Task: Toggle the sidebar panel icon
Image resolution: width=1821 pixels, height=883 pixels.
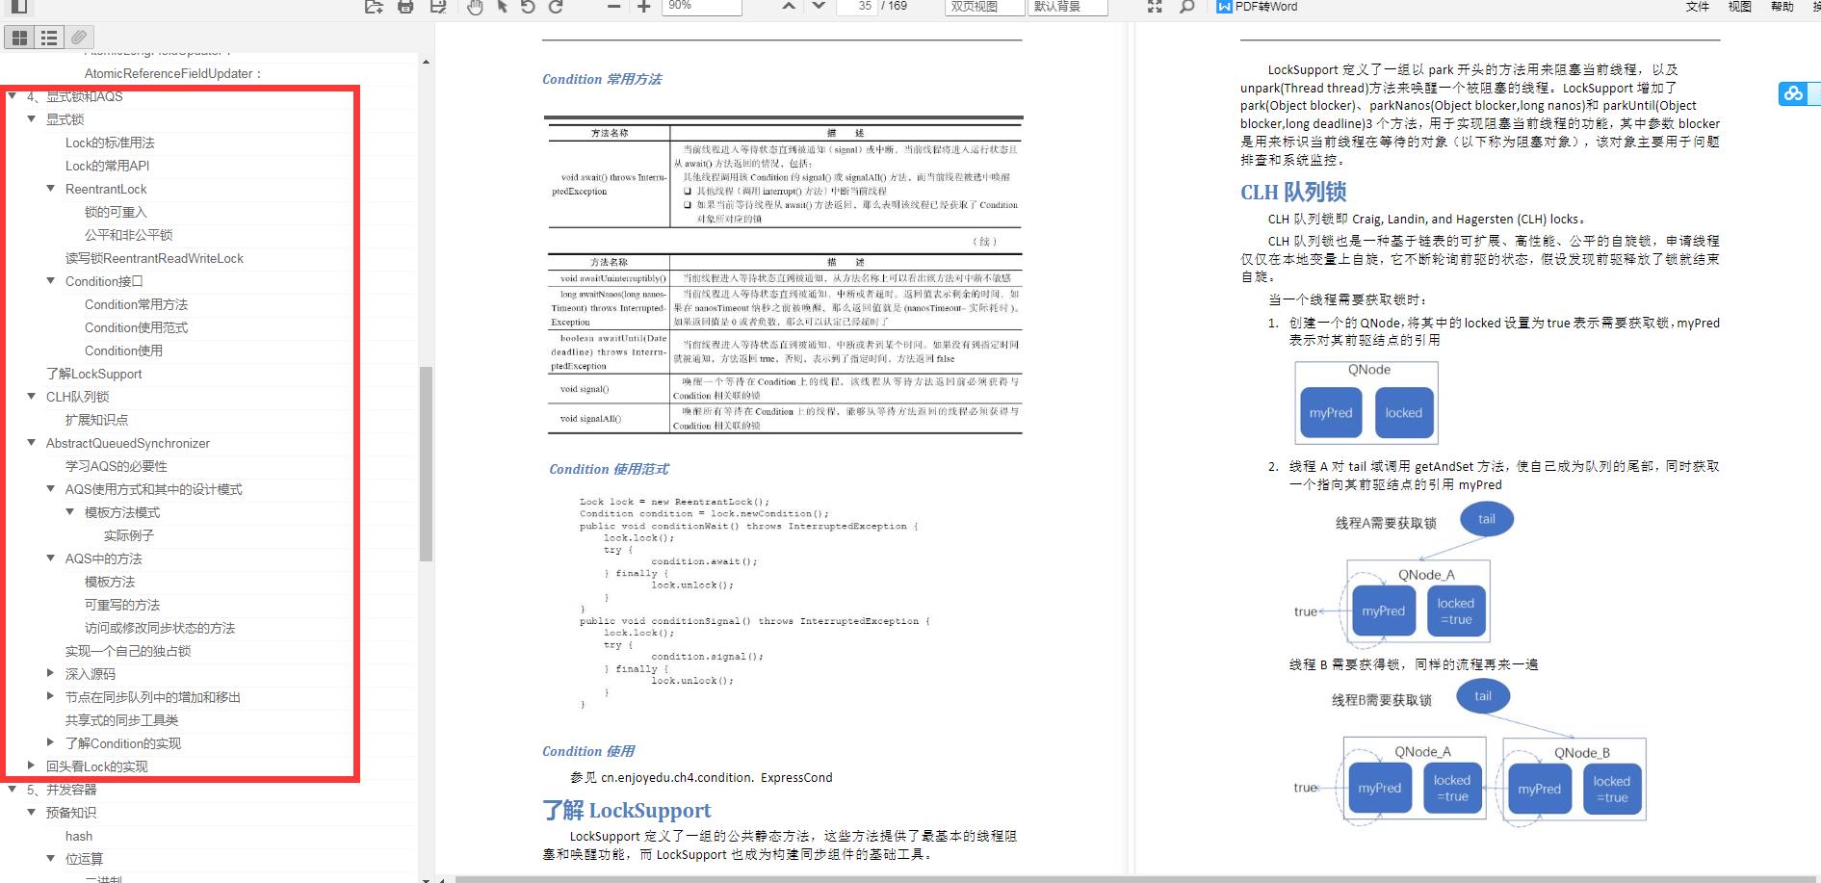Action: pos(18,7)
